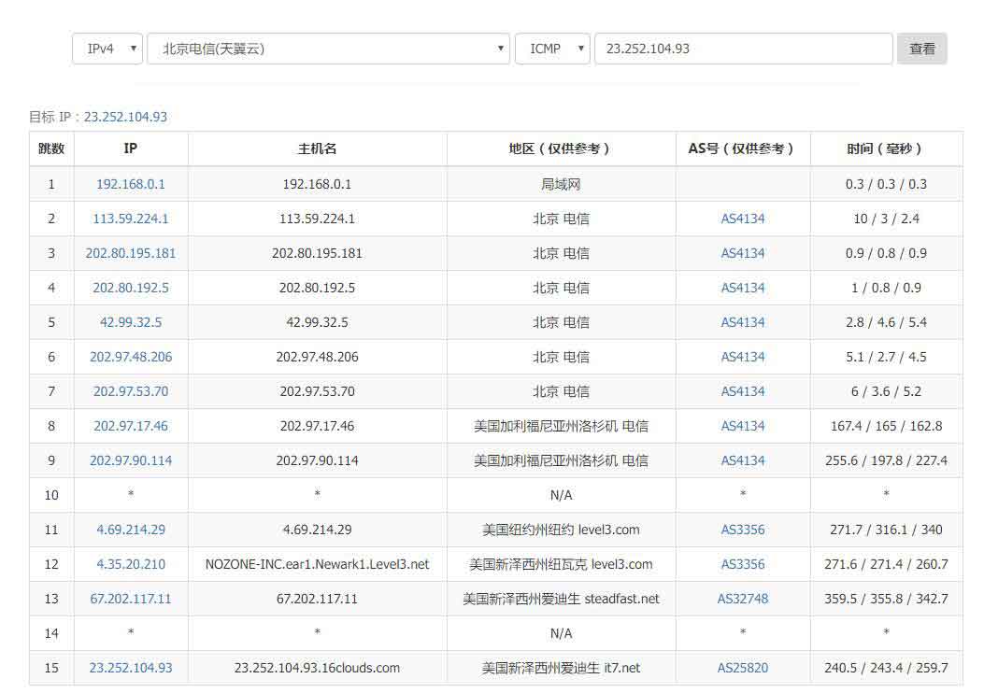
Task: Open hop 15 IP link 23.252.104.93
Action: [131, 668]
